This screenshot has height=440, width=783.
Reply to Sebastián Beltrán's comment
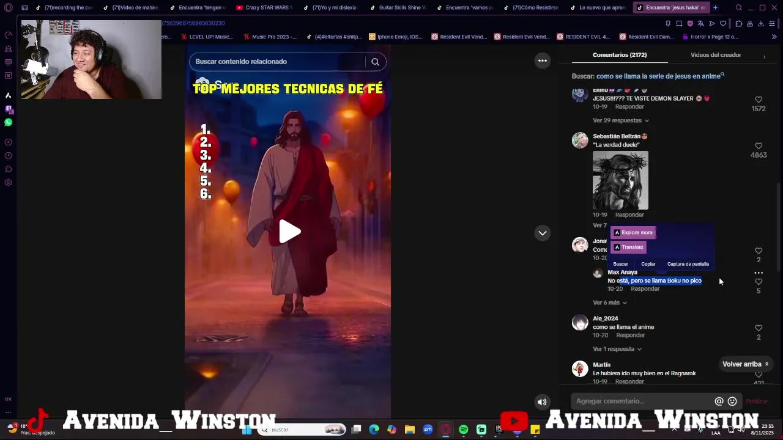click(629, 215)
